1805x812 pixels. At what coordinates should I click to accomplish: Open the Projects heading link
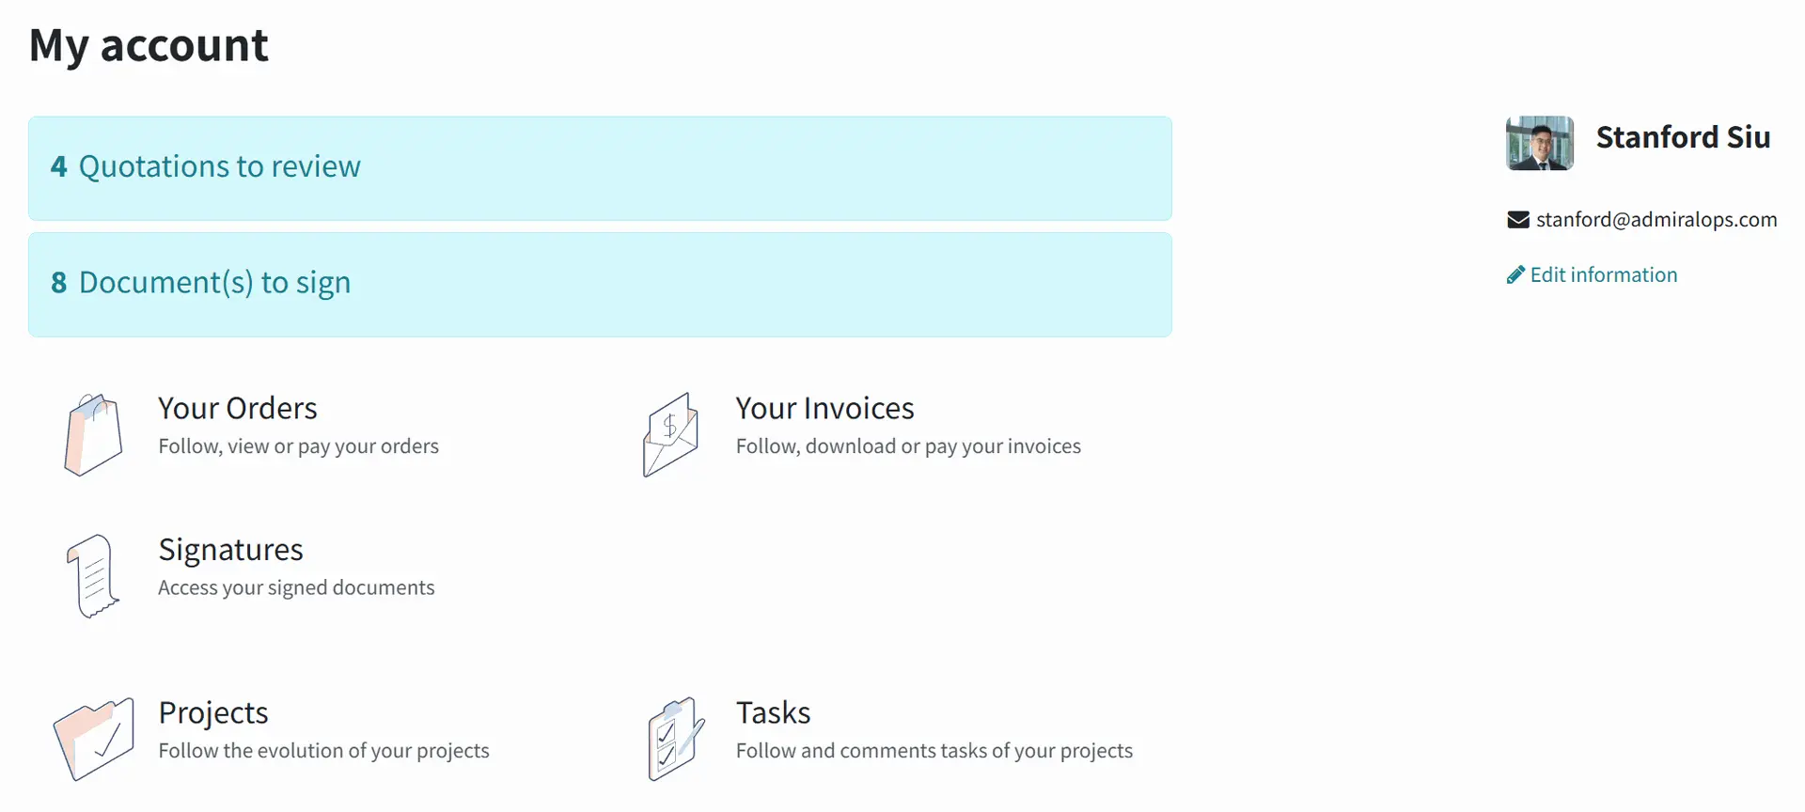(x=213, y=713)
